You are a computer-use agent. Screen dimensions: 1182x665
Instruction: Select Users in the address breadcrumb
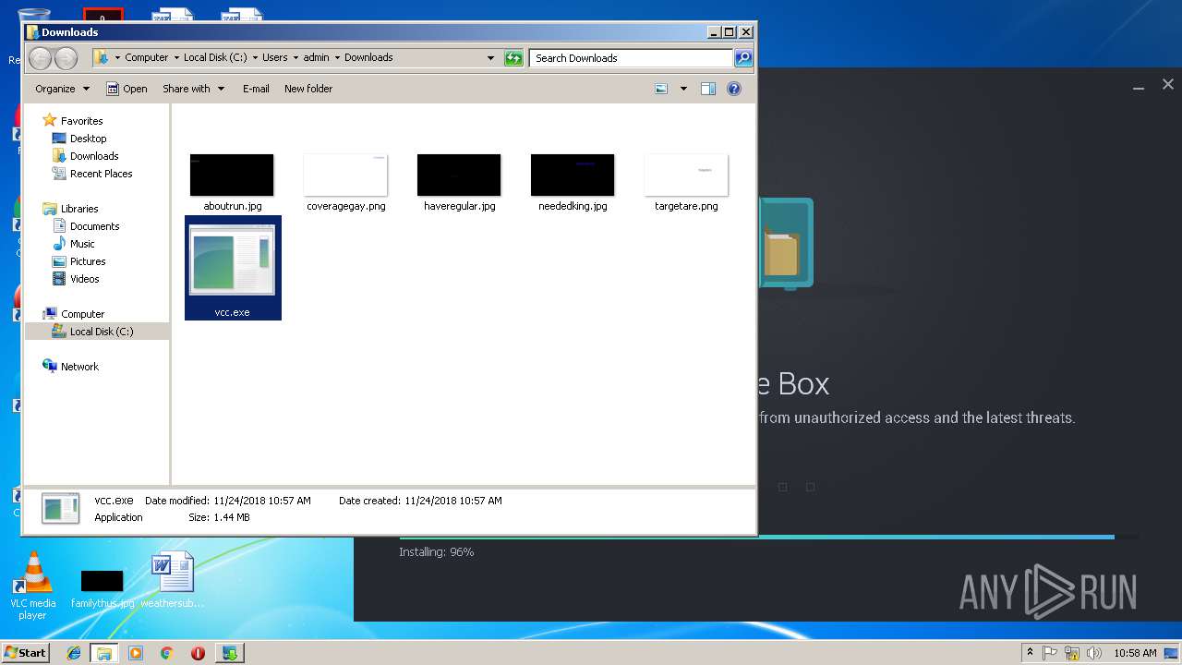[275, 57]
